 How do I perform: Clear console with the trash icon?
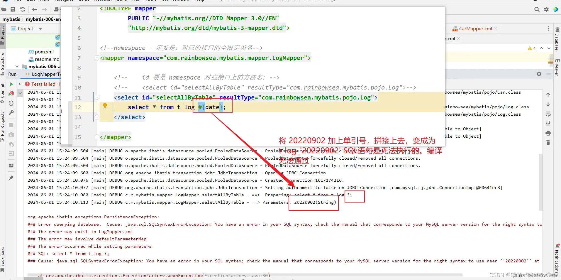pyautogui.click(x=548, y=143)
